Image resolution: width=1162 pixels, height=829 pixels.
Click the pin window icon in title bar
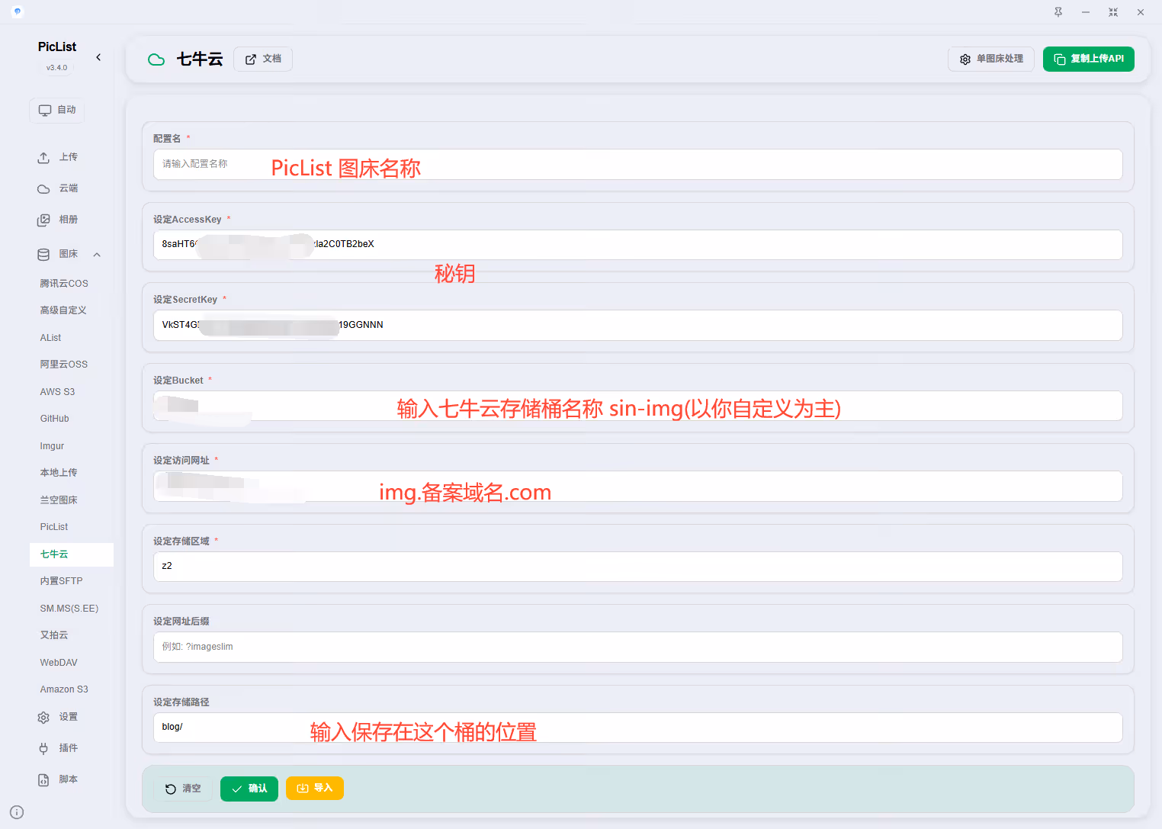point(1058,12)
